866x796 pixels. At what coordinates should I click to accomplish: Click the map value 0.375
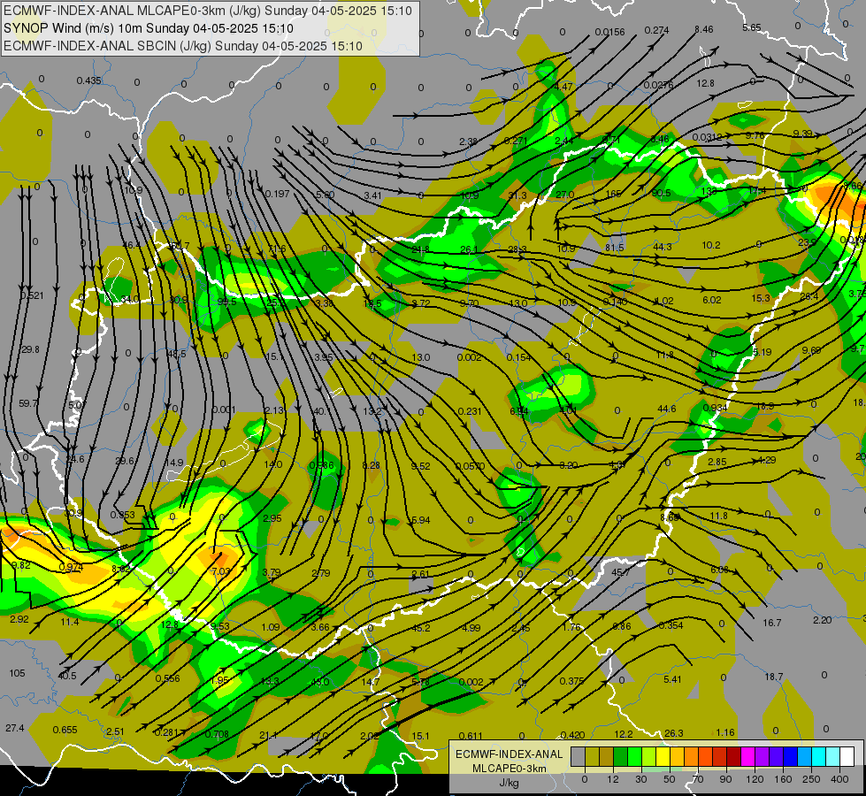[x=571, y=681]
